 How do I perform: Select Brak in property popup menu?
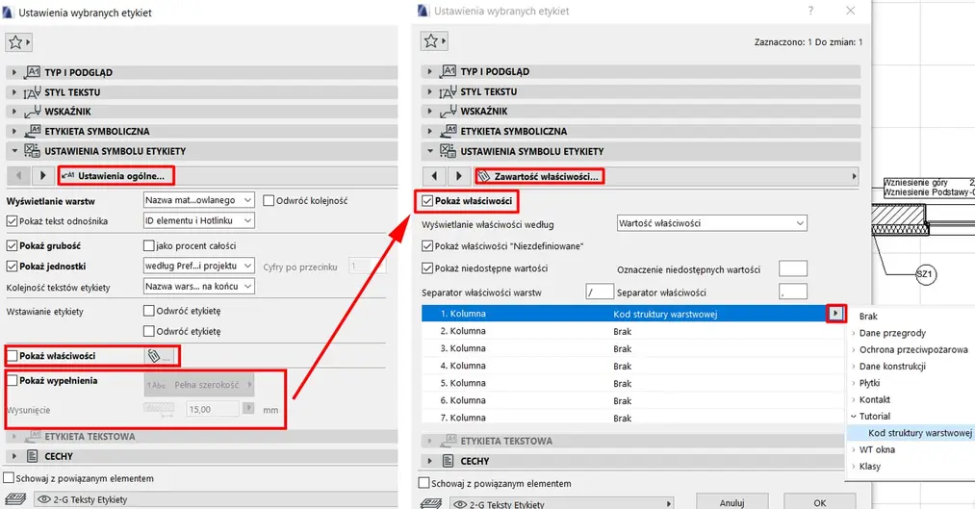[x=868, y=317]
